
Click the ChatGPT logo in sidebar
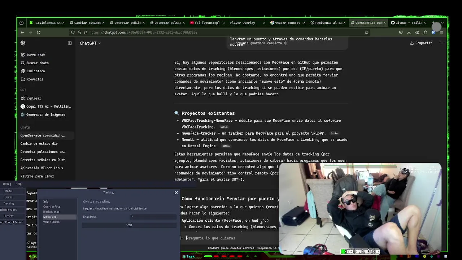23,43
